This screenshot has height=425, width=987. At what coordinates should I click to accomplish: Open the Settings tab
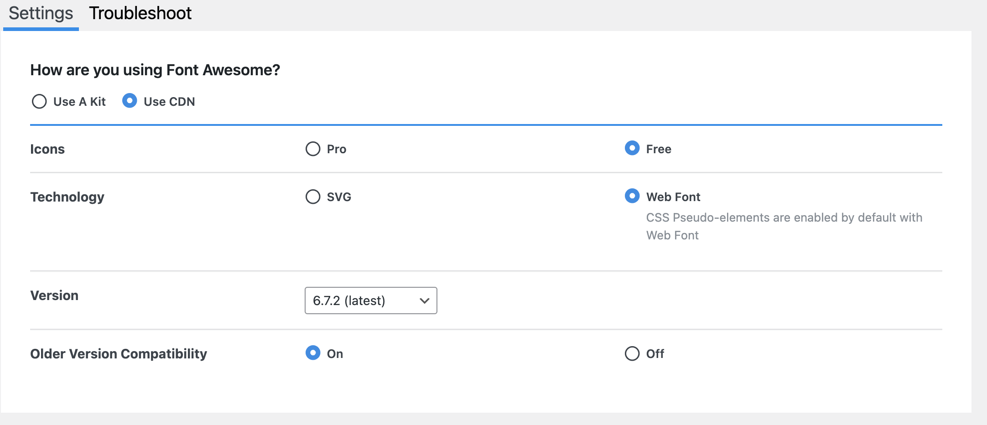pos(41,14)
